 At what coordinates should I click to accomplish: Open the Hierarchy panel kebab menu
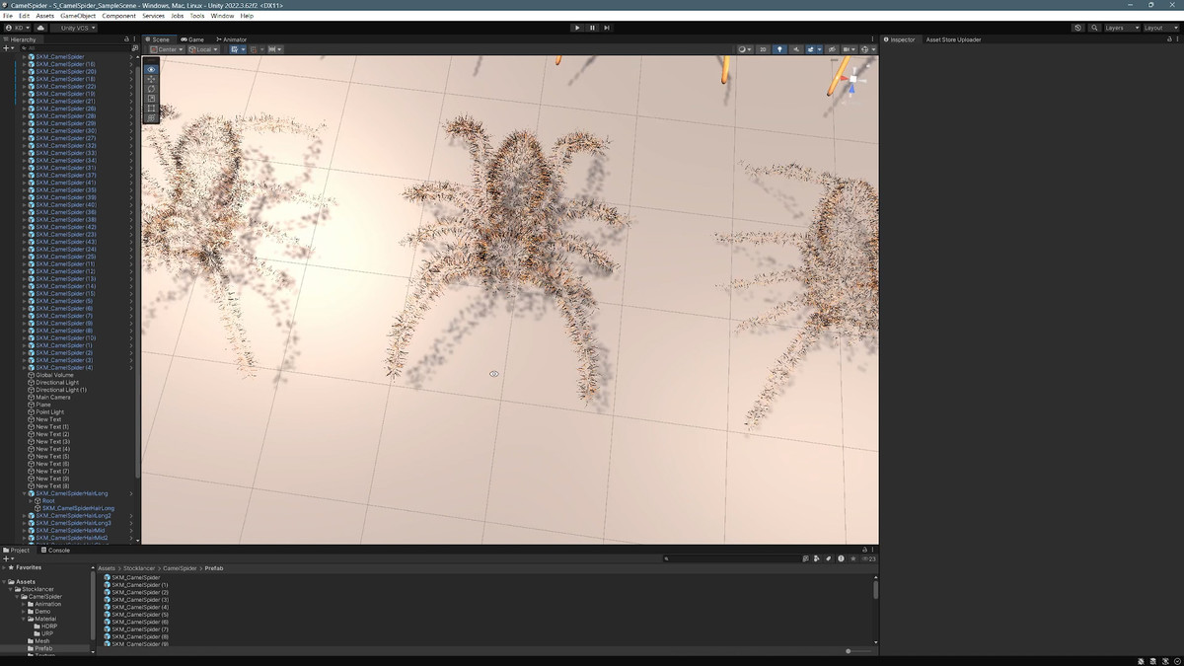click(134, 39)
